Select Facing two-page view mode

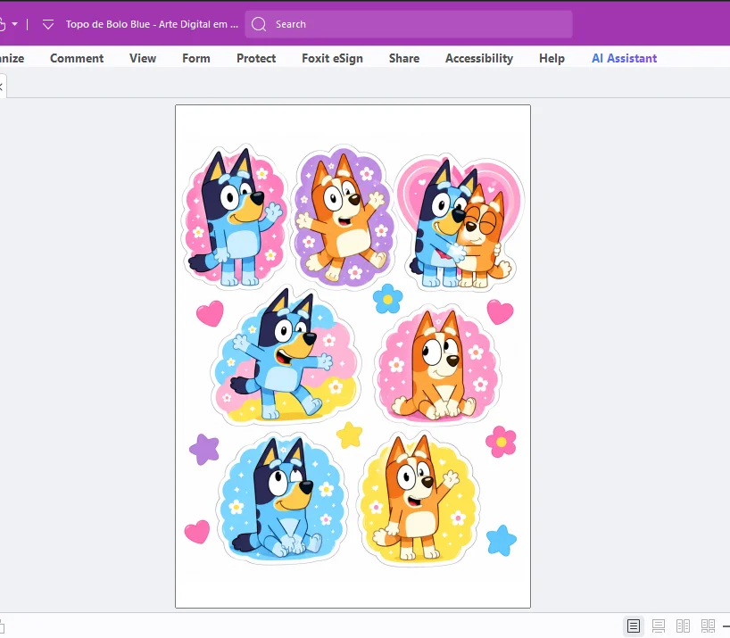coord(683,626)
